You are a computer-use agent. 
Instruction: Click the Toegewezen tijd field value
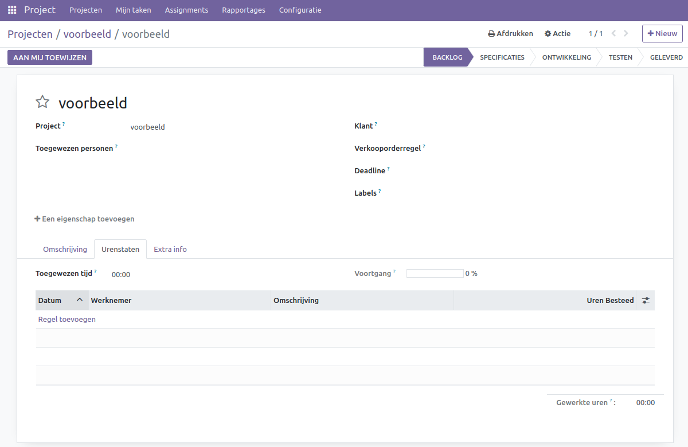[x=121, y=275]
